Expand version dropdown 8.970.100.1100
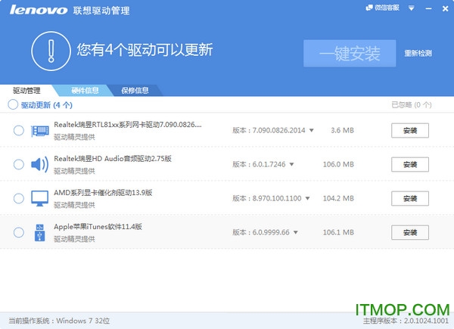Image resolution: width=454 pixels, height=329 pixels. pos(307,198)
